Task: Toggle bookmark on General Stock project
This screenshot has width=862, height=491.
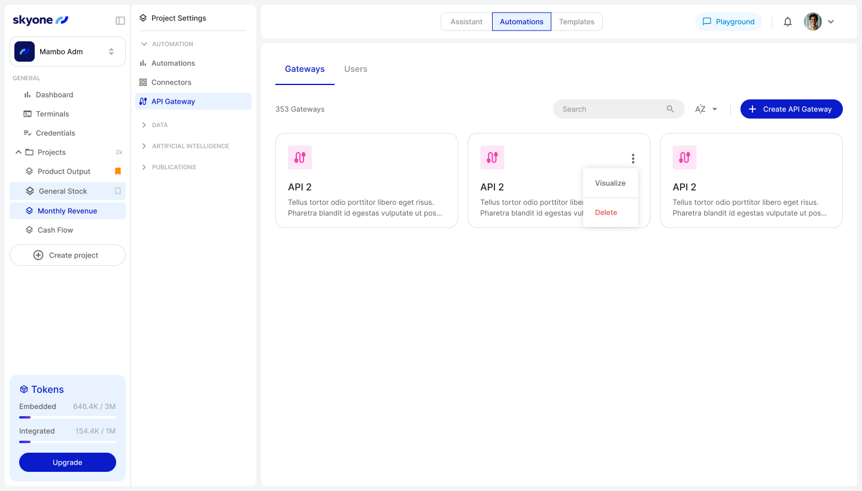Action: (118, 191)
